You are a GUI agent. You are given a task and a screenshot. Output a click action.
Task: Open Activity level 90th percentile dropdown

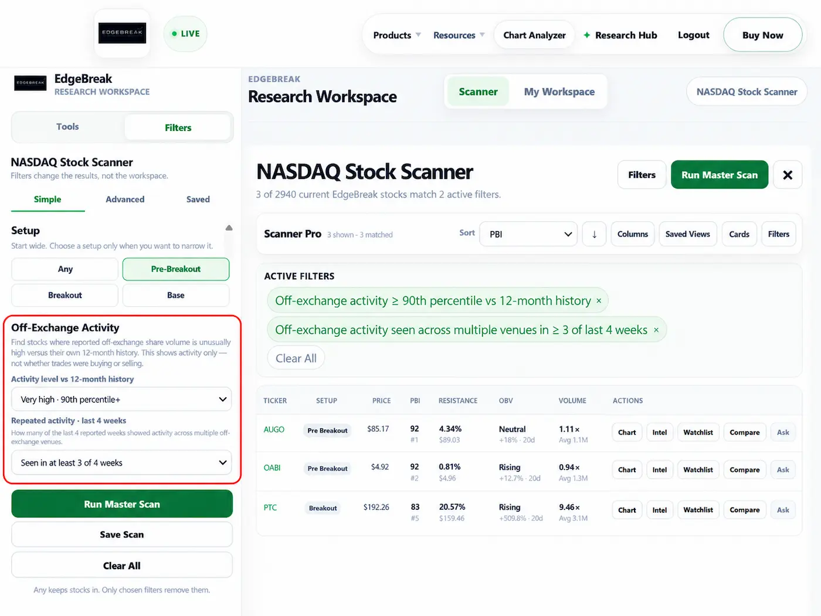tap(121, 400)
